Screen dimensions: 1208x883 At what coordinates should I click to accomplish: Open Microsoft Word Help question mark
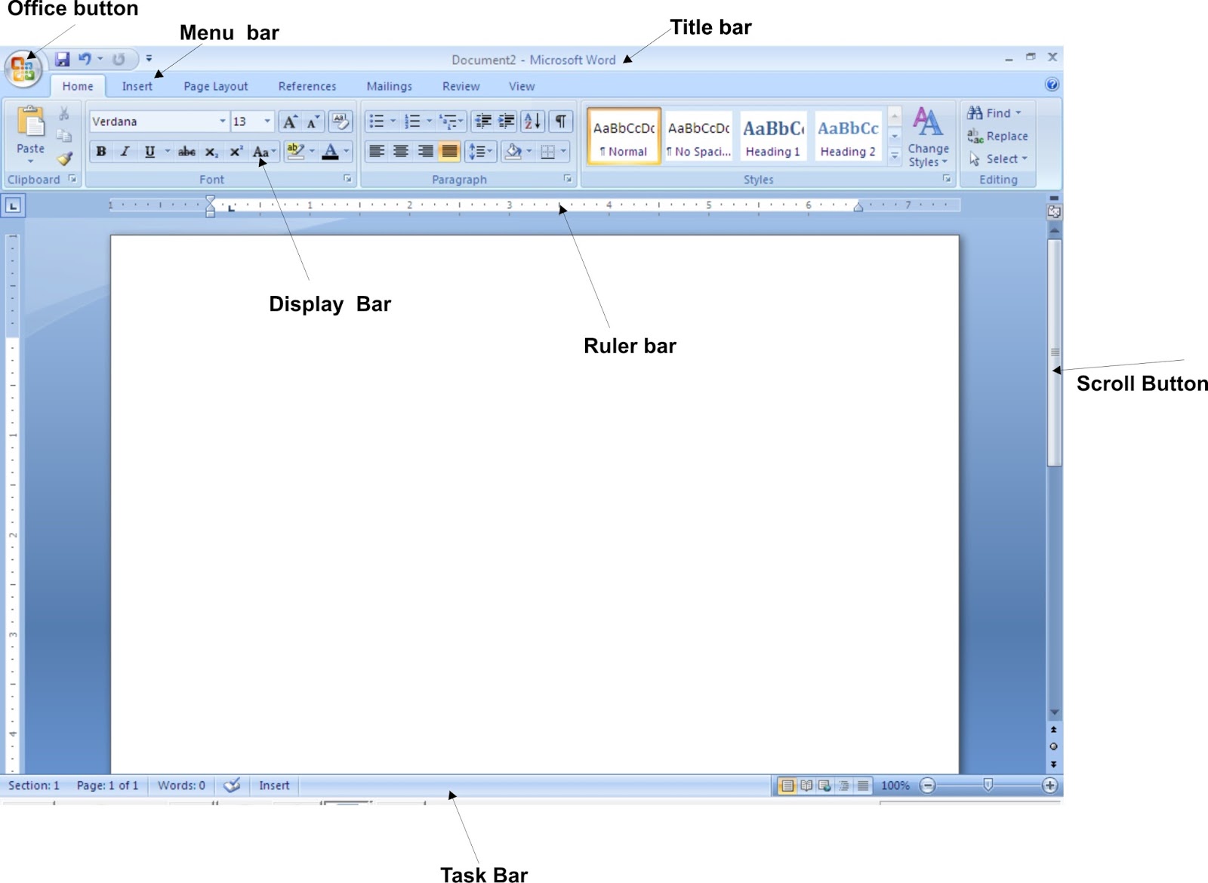click(x=1052, y=85)
